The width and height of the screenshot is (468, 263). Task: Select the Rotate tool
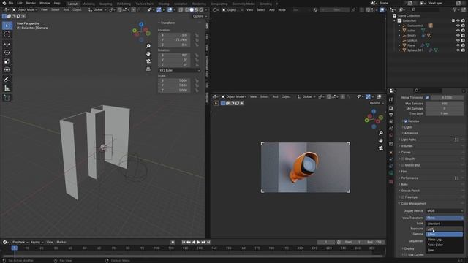point(7,53)
